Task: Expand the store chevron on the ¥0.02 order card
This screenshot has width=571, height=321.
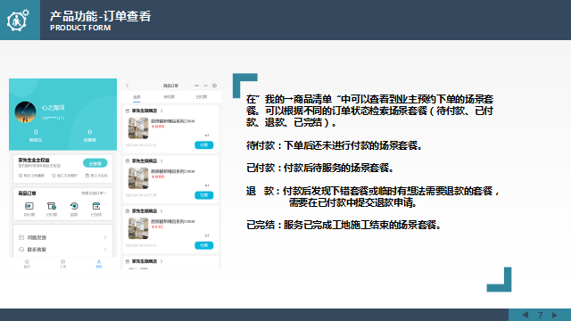Action: [161, 211]
